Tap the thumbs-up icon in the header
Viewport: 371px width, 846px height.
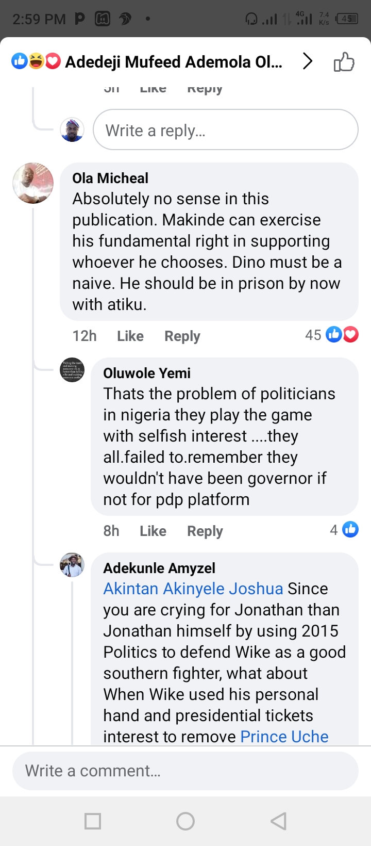click(344, 62)
